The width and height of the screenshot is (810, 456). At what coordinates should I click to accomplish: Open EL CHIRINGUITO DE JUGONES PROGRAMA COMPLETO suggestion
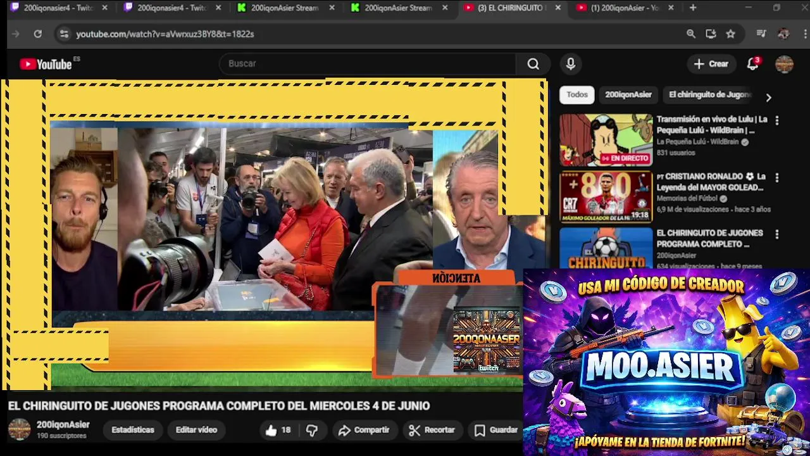tap(709, 239)
